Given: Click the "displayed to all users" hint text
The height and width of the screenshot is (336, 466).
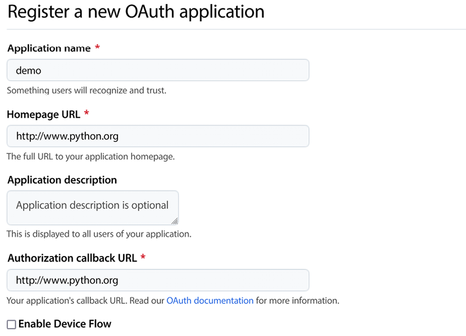Looking at the screenshot, I should click(x=99, y=233).
